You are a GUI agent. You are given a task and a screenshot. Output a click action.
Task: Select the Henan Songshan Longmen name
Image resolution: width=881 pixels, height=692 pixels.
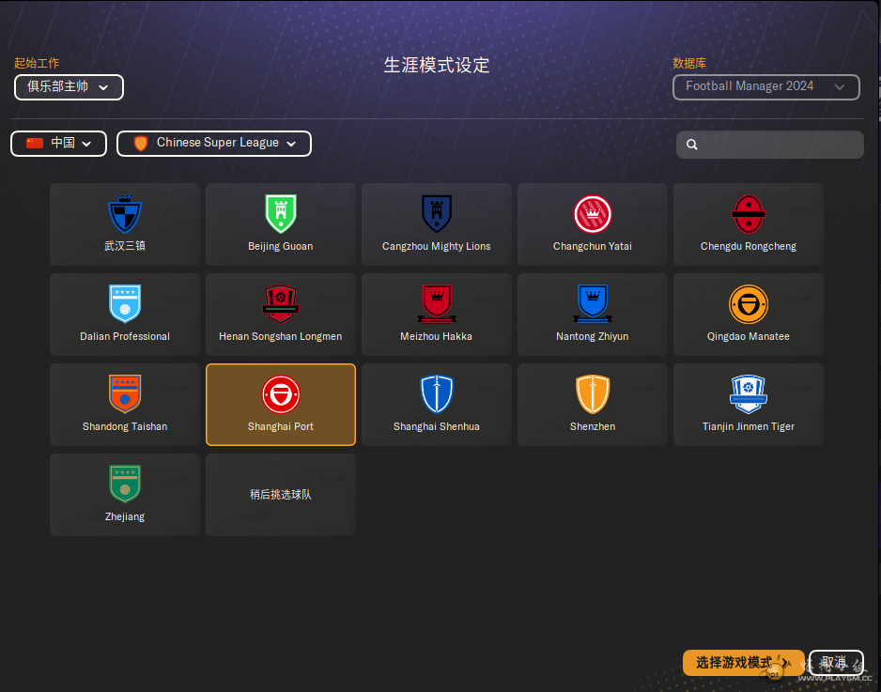[x=281, y=336]
